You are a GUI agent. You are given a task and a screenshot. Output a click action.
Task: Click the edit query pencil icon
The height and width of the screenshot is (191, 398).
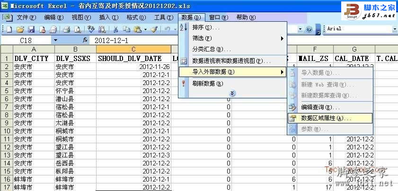tap(292, 107)
